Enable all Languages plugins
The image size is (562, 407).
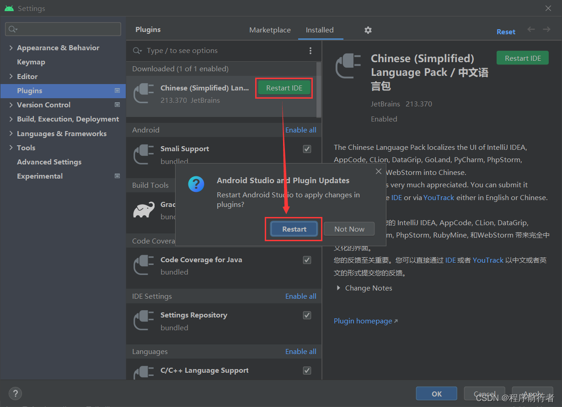pyautogui.click(x=300, y=351)
